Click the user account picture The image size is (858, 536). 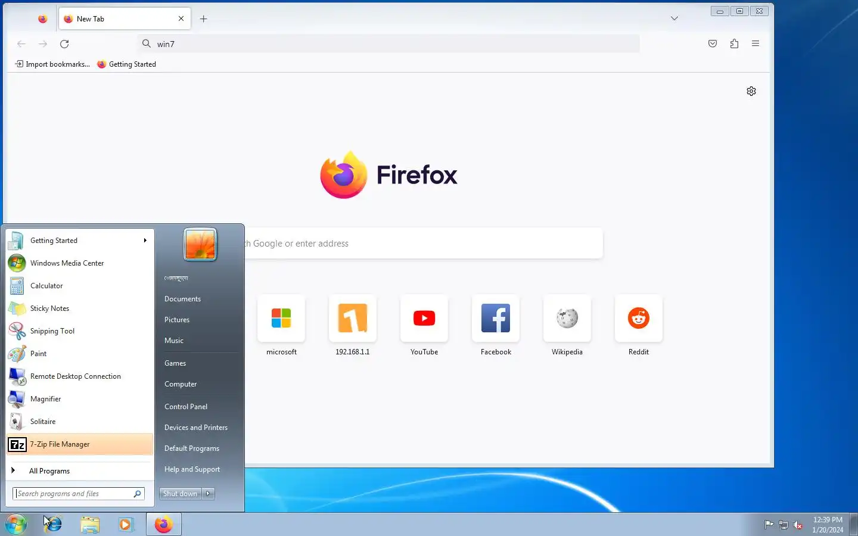click(200, 244)
